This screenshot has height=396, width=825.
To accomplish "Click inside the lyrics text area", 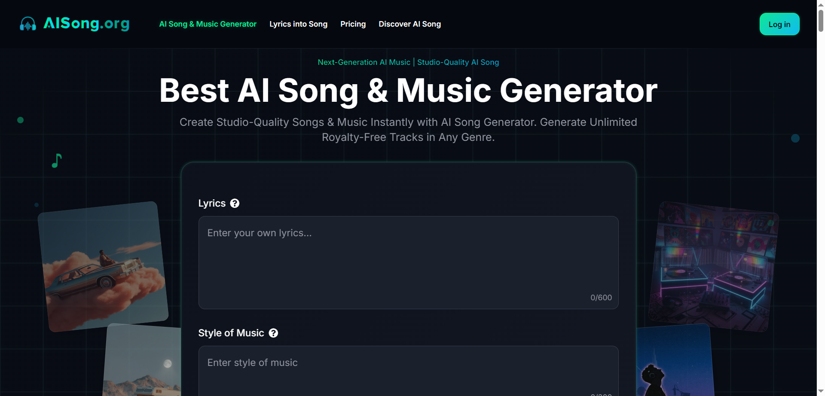I will point(408,258).
